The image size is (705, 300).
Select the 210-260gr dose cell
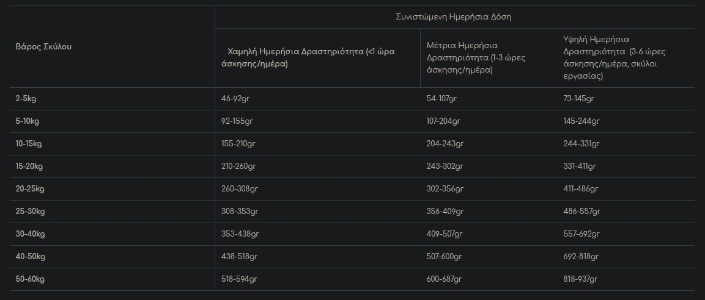point(238,166)
